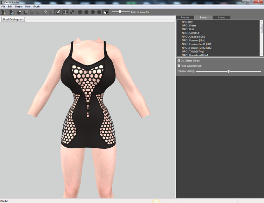Viewport: 264px width, 203px height.
Task: Select the Weight Paint brush tool
Action: pyautogui.click(x=58, y=12)
